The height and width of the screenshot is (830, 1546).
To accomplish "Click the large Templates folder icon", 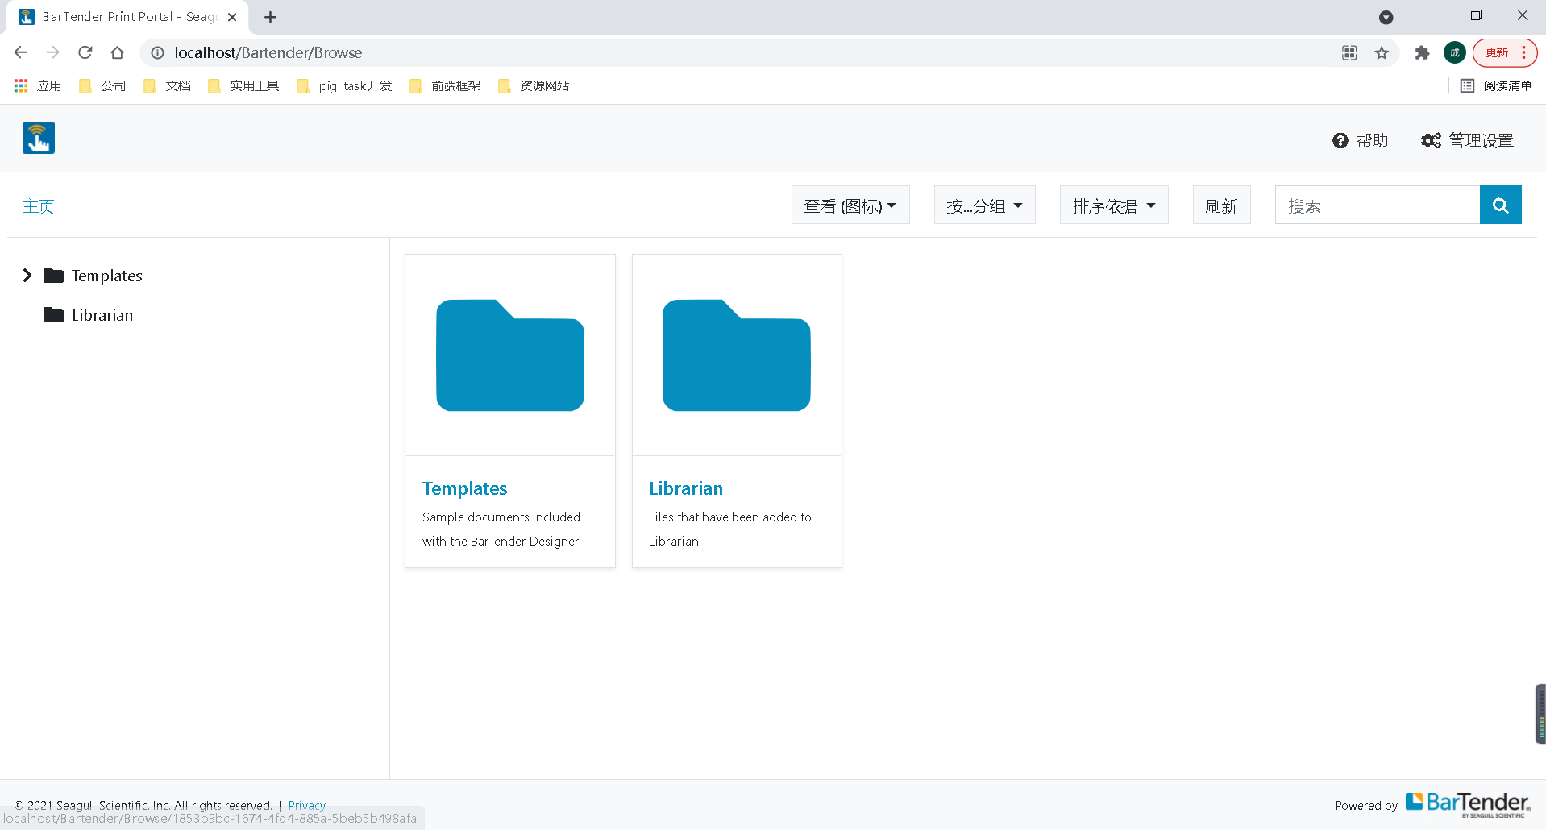I will pyautogui.click(x=510, y=355).
